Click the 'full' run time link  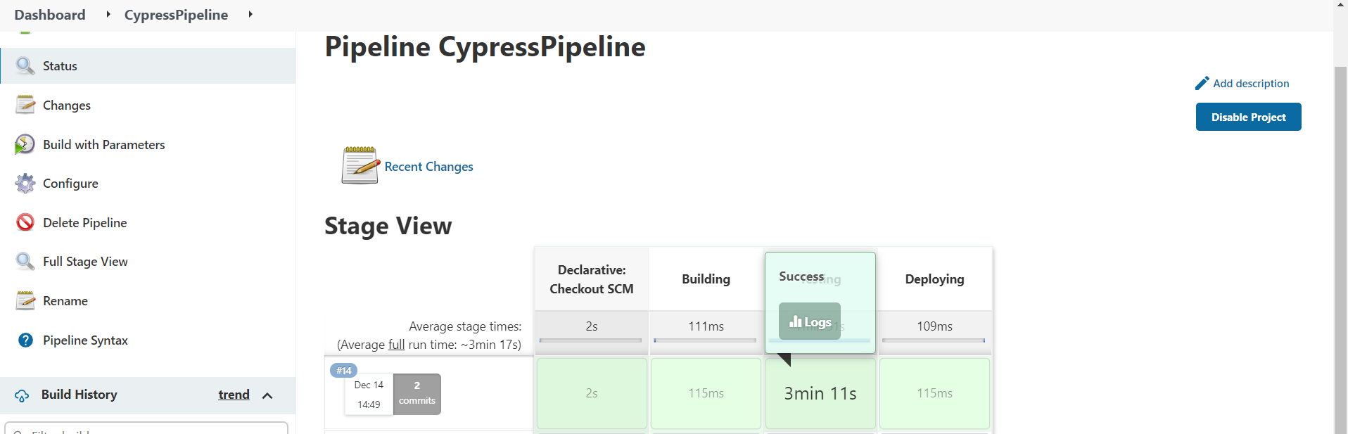tap(396, 345)
